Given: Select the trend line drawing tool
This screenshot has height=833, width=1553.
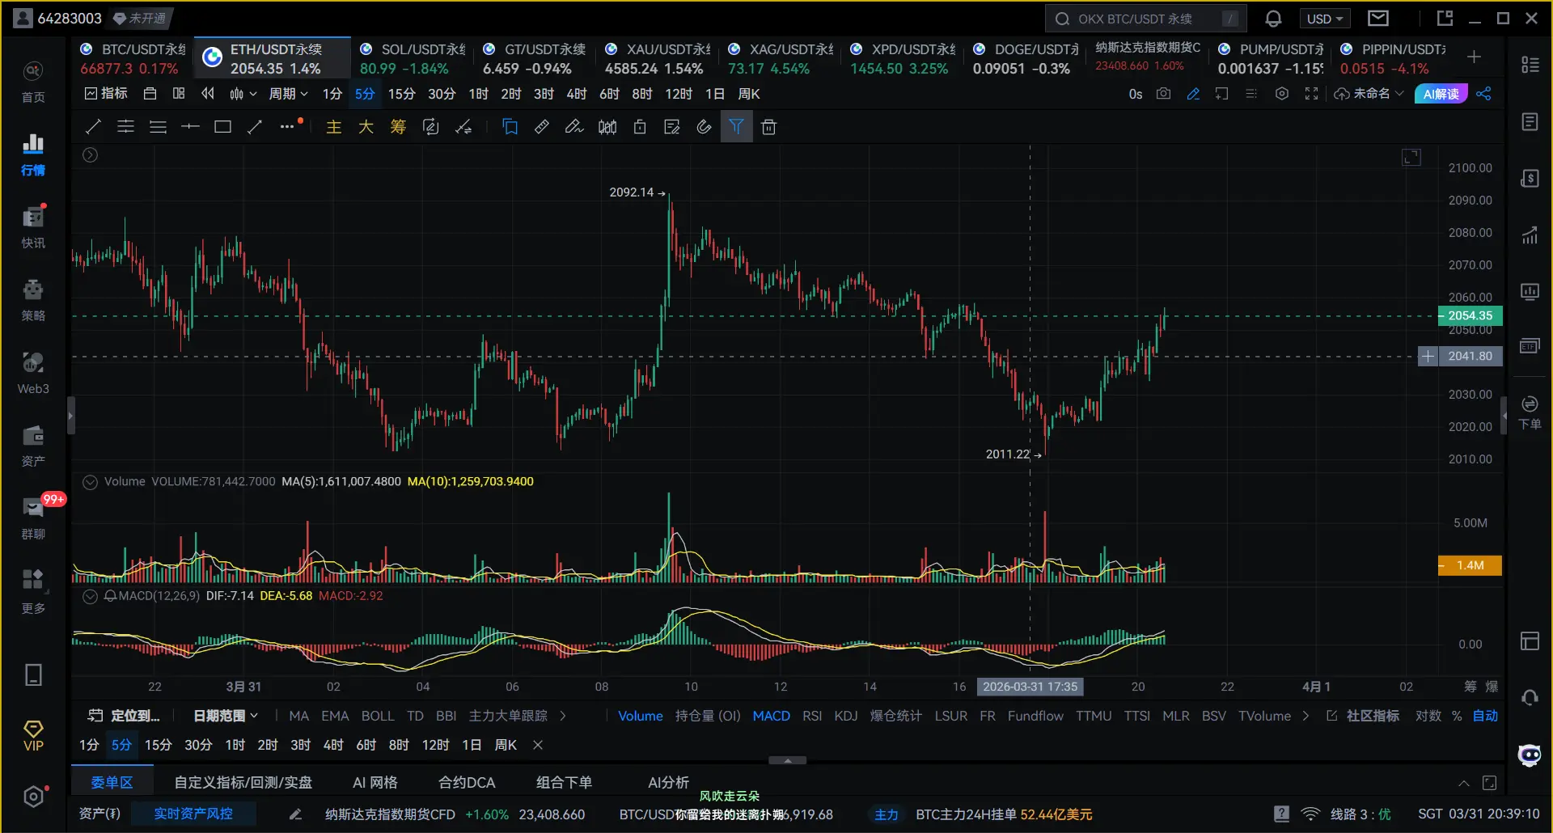Looking at the screenshot, I should [93, 127].
